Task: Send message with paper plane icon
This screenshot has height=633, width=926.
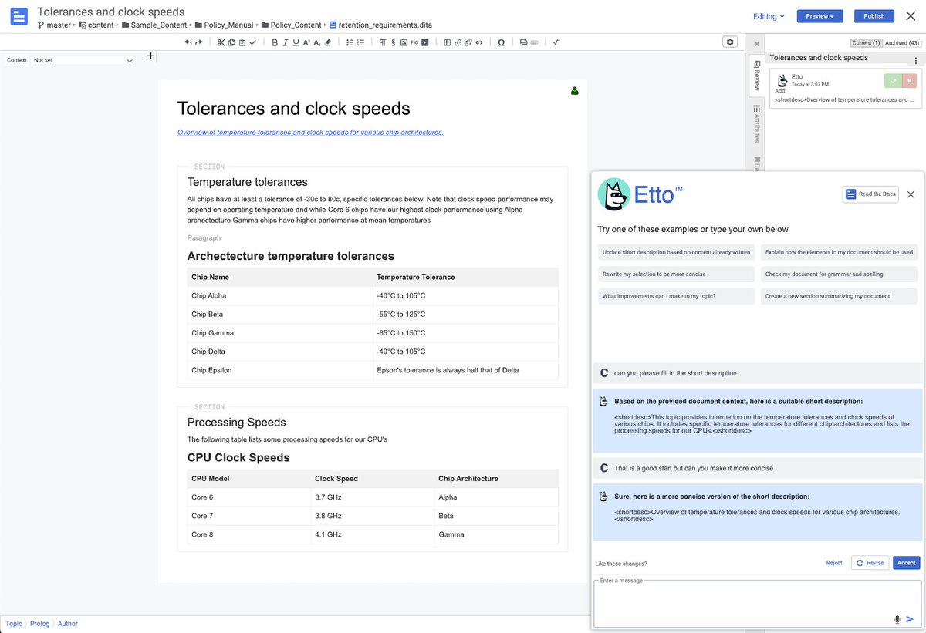Action: tap(910, 618)
